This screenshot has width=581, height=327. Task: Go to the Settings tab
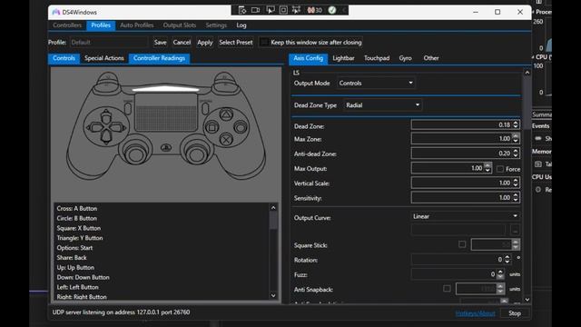216,25
